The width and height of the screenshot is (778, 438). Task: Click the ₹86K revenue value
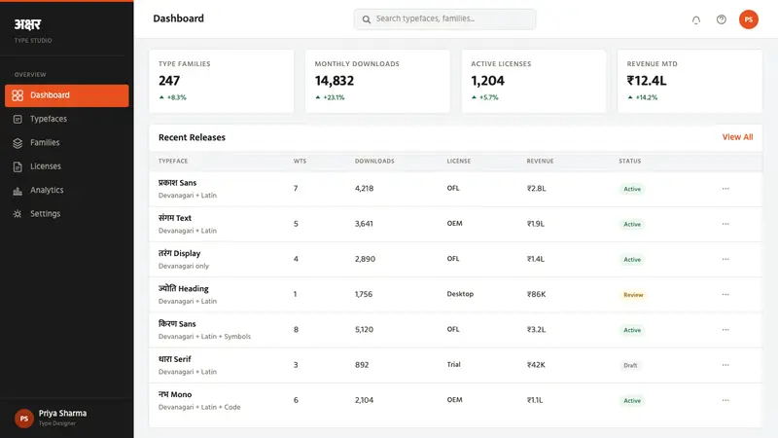(537, 295)
